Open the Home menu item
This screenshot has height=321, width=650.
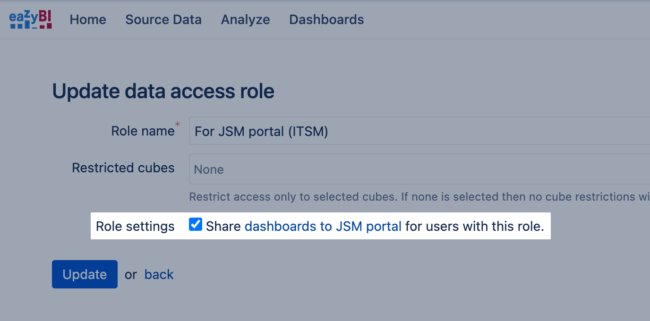point(88,20)
